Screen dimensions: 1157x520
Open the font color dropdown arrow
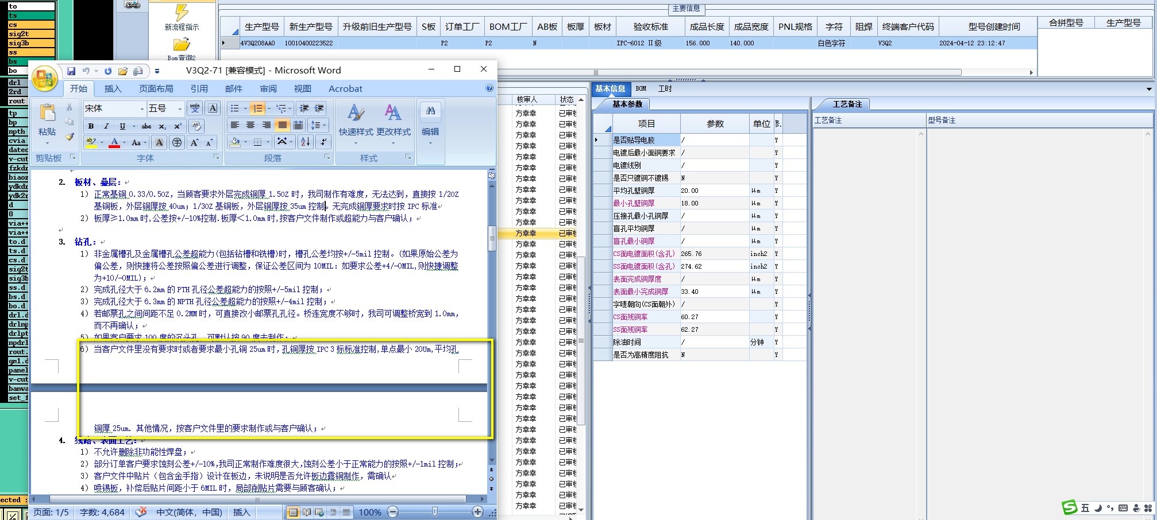(124, 142)
